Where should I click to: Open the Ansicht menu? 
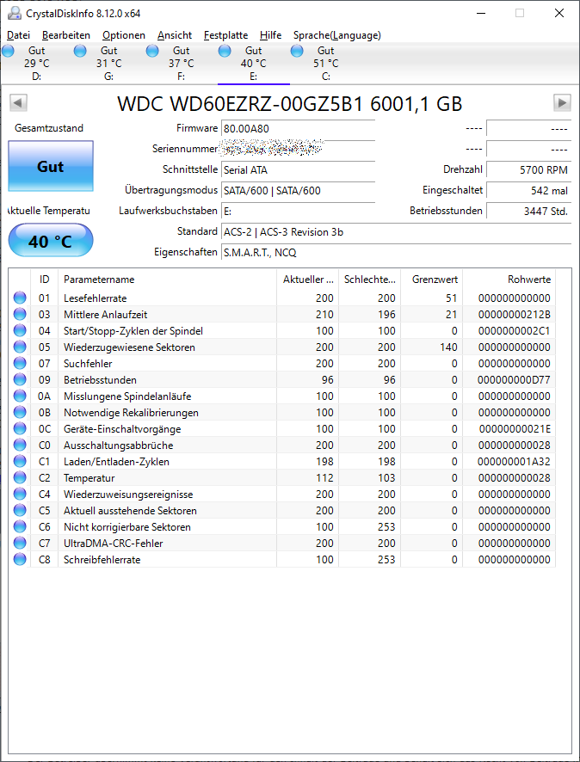[175, 35]
